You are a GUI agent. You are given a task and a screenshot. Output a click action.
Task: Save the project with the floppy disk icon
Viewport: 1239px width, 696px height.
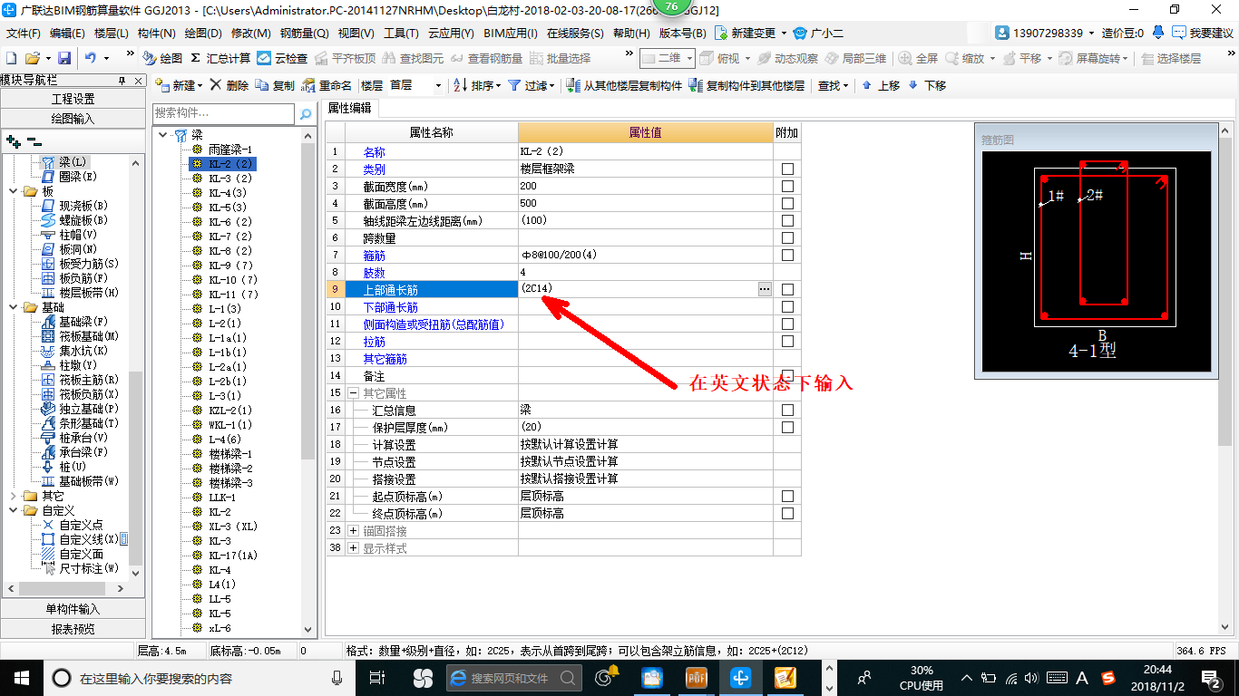[64, 58]
